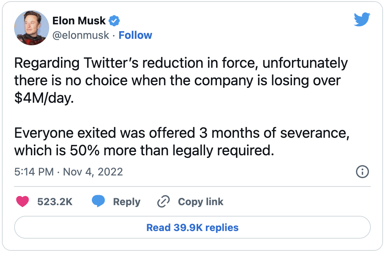
Task: Click the '50% more than legally required' line
Action: point(144,150)
